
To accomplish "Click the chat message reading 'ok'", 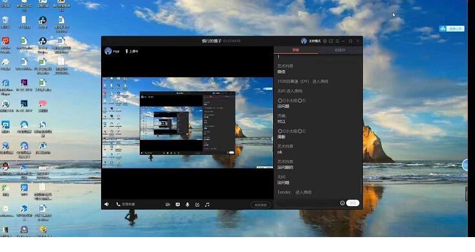I will [x=280, y=152].
